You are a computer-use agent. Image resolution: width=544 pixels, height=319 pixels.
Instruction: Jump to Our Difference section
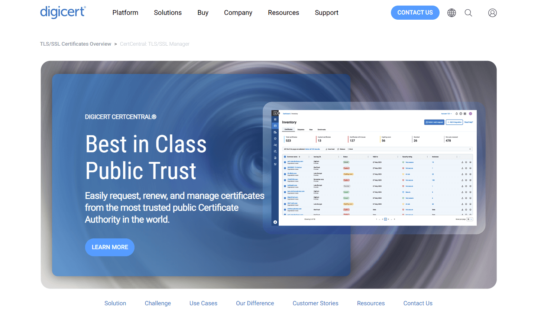(x=255, y=303)
